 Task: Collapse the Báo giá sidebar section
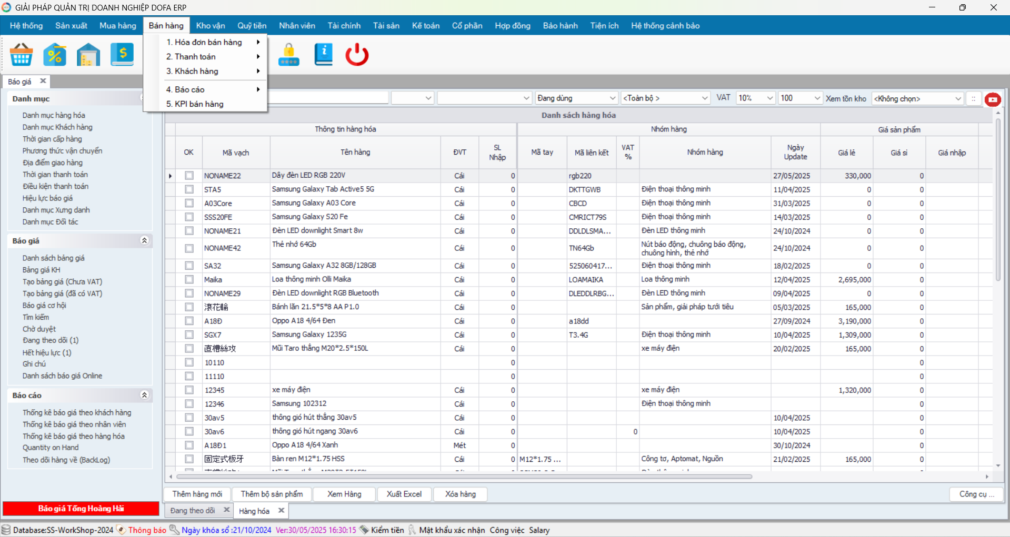tap(144, 240)
